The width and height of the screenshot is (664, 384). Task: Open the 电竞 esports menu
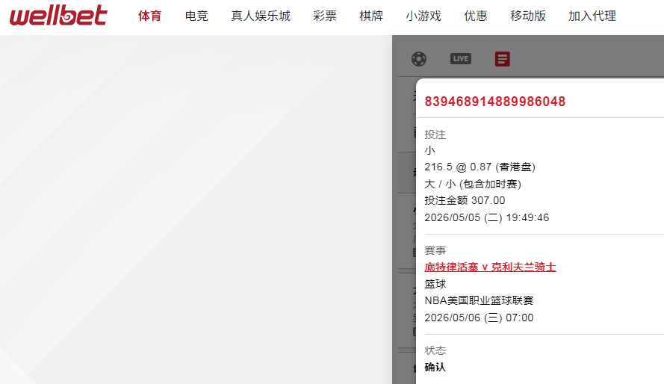click(196, 16)
